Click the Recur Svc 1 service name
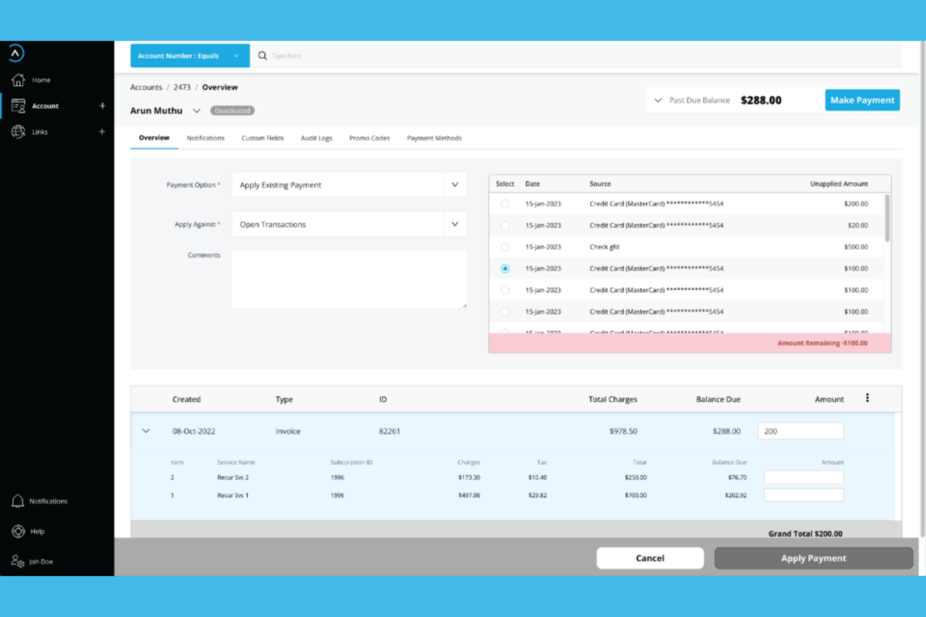This screenshot has height=617, width=926. (233, 496)
